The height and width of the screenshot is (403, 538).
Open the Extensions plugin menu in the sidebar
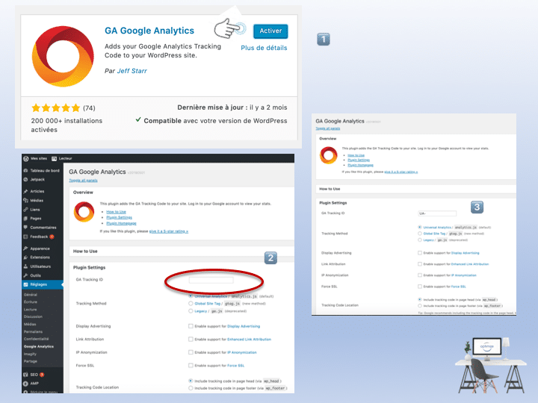(x=40, y=257)
